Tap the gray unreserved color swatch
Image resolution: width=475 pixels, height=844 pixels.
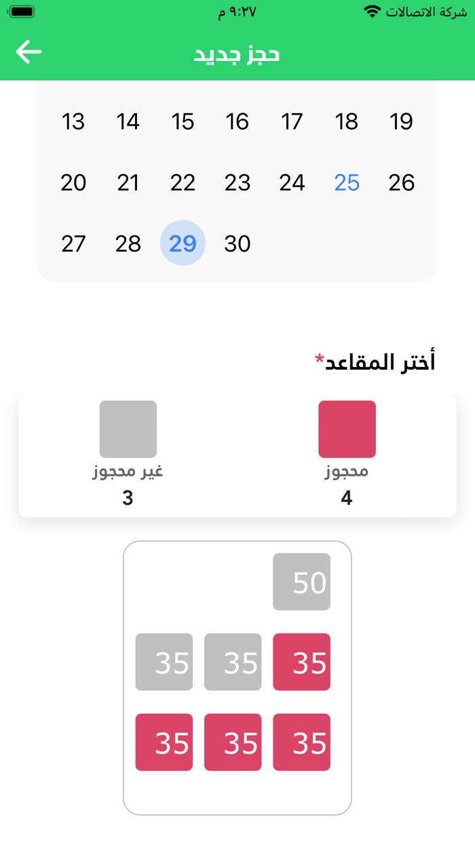pyautogui.click(x=128, y=428)
